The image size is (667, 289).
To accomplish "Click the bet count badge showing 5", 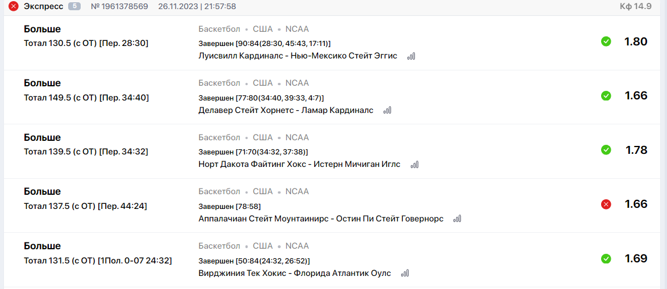I will (74, 6).
